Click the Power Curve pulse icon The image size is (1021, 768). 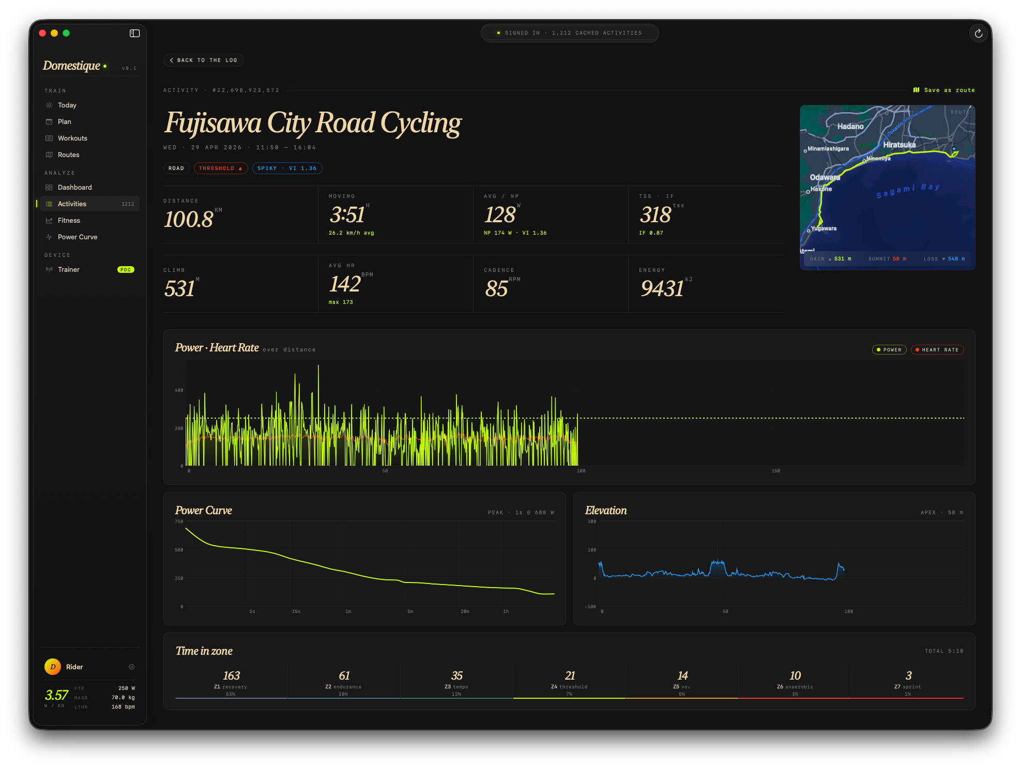49,237
